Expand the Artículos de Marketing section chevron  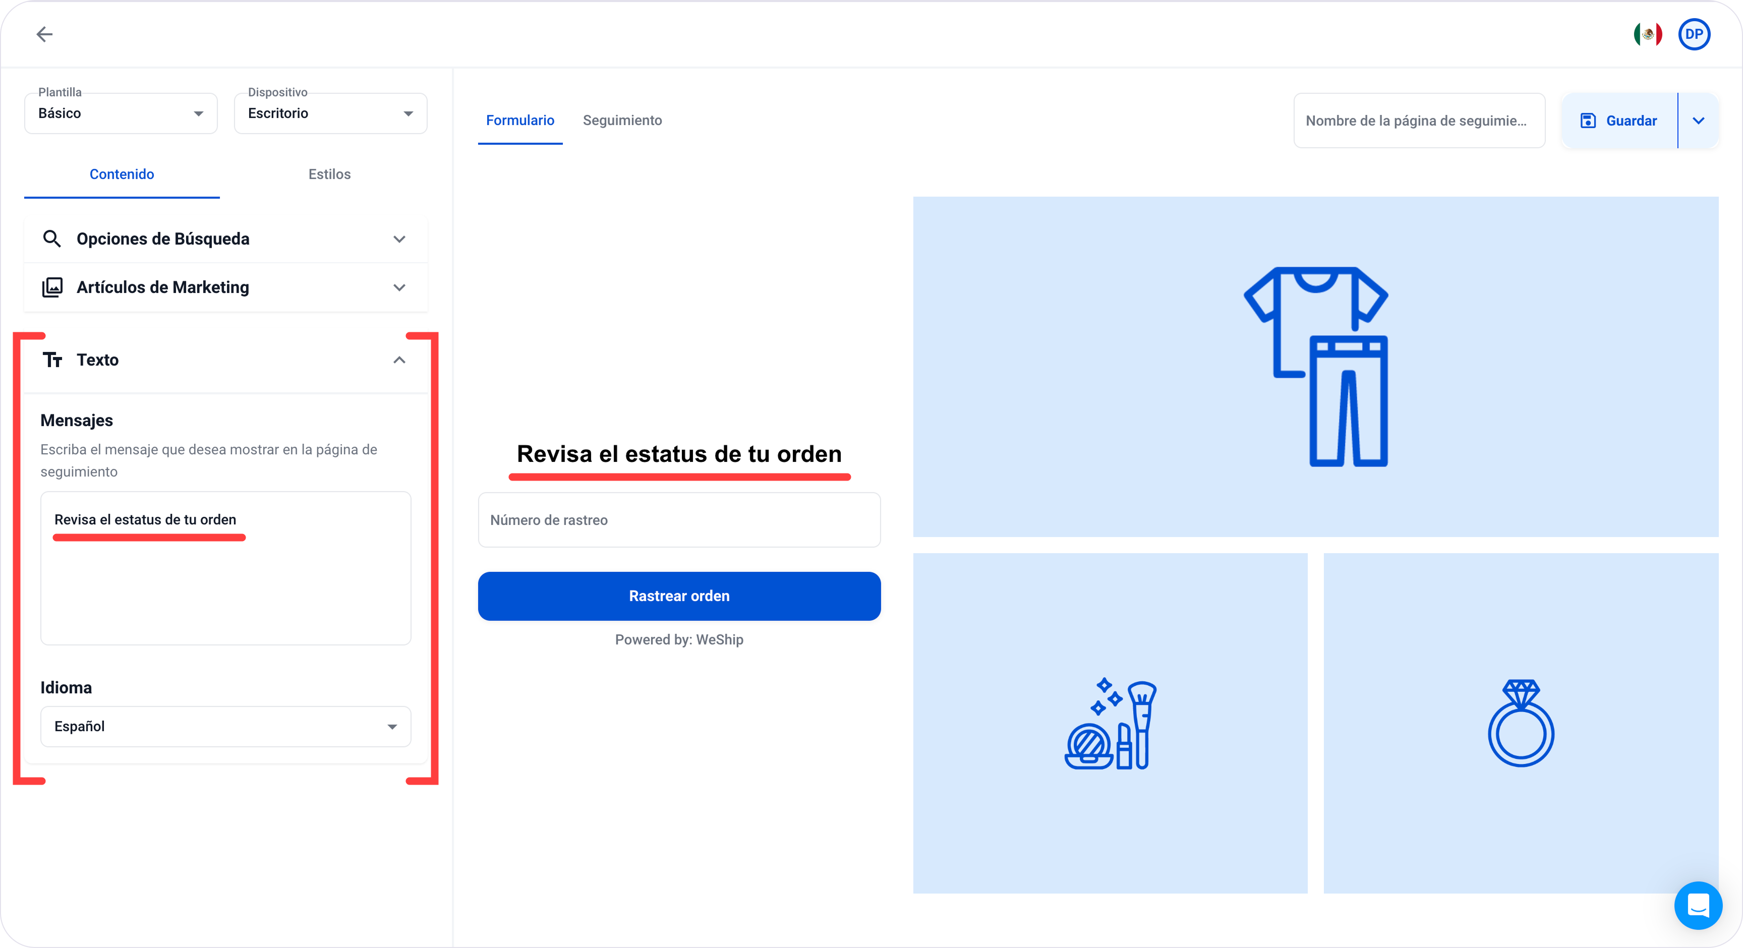[399, 287]
